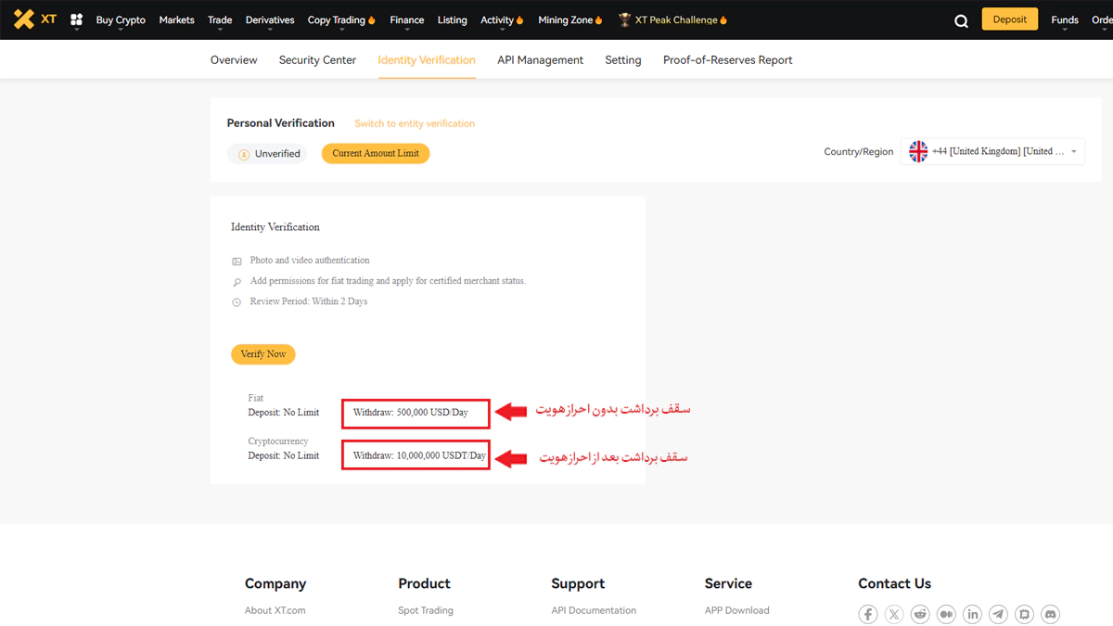Switch to API Management tab
The image size is (1113, 626).
coord(540,59)
